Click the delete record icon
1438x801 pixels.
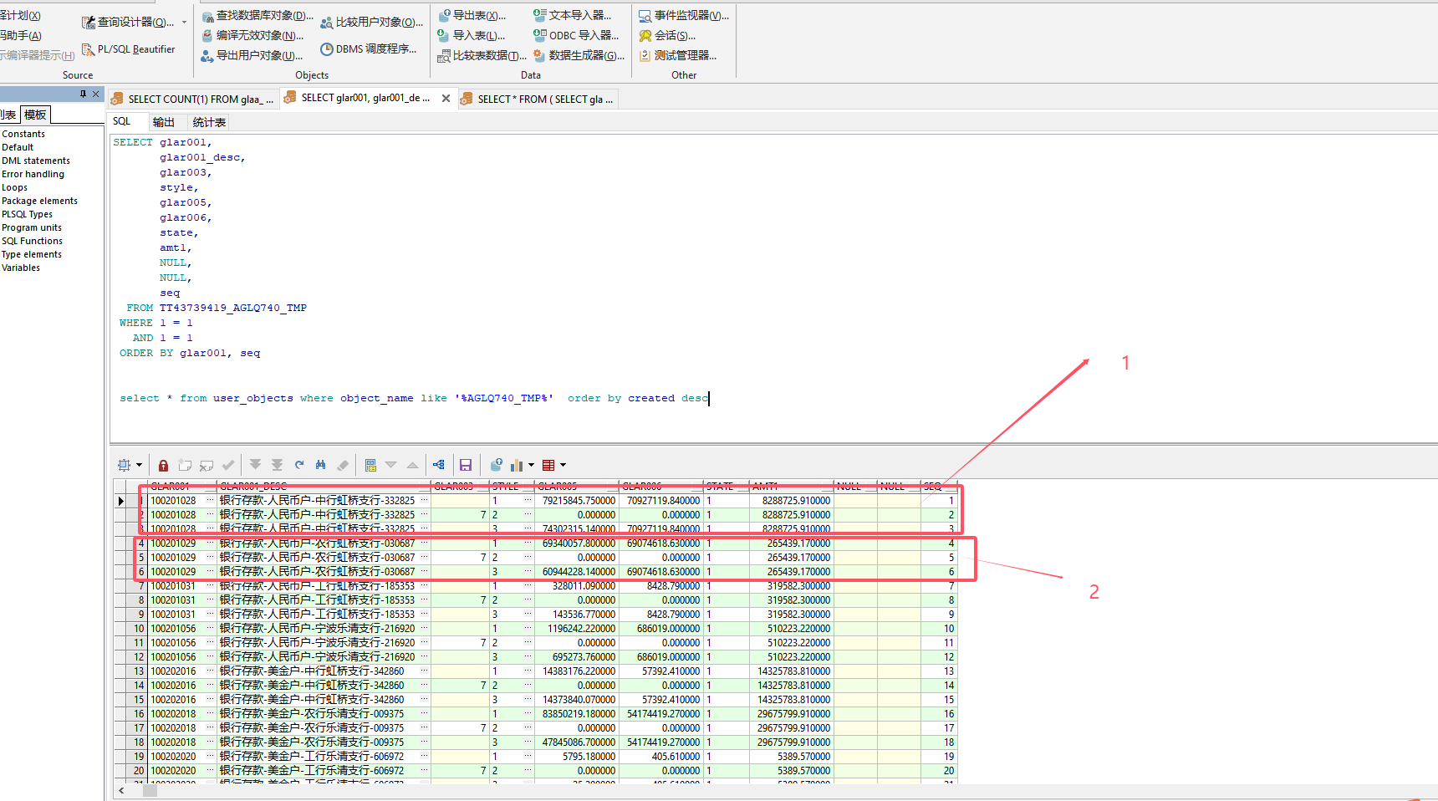coord(207,465)
